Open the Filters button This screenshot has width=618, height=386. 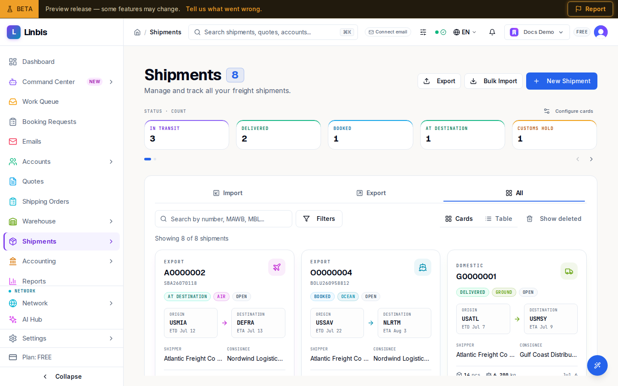319,219
